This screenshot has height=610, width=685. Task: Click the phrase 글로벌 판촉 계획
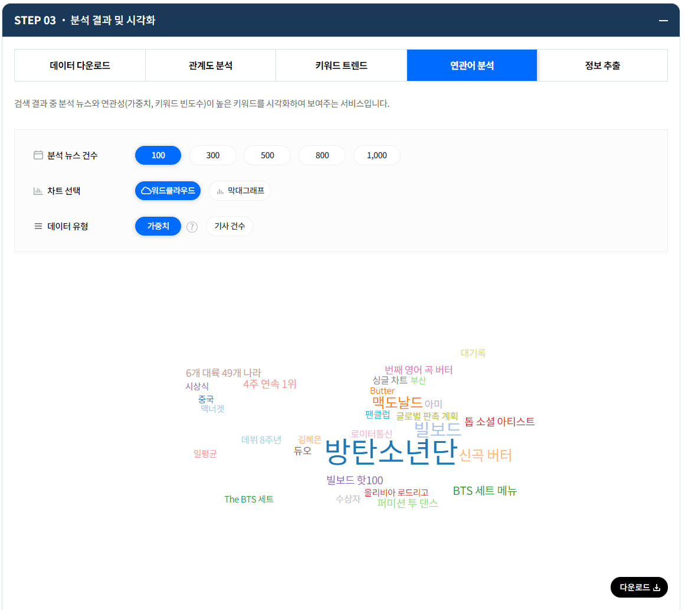pyautogui.click(x=427, y=416)
